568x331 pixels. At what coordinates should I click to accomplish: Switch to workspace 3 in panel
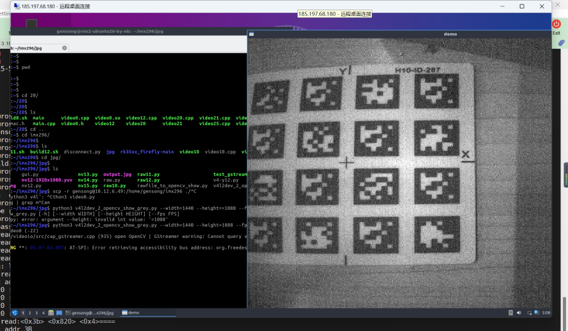coord(37,312)
